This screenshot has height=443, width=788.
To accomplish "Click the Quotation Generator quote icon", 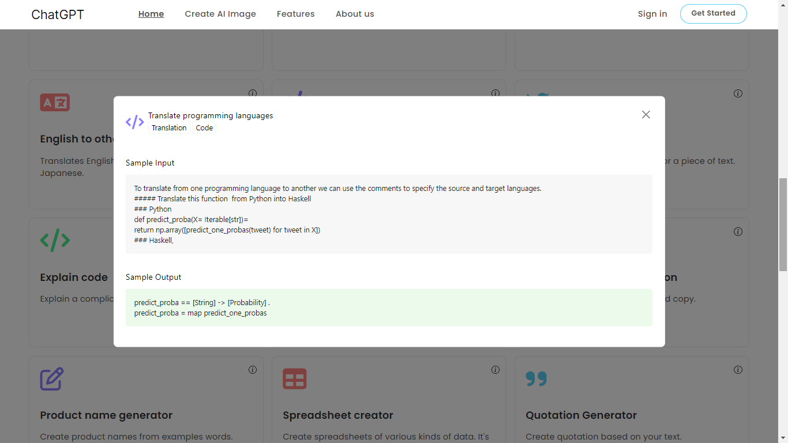I will [x=537, y=379].
